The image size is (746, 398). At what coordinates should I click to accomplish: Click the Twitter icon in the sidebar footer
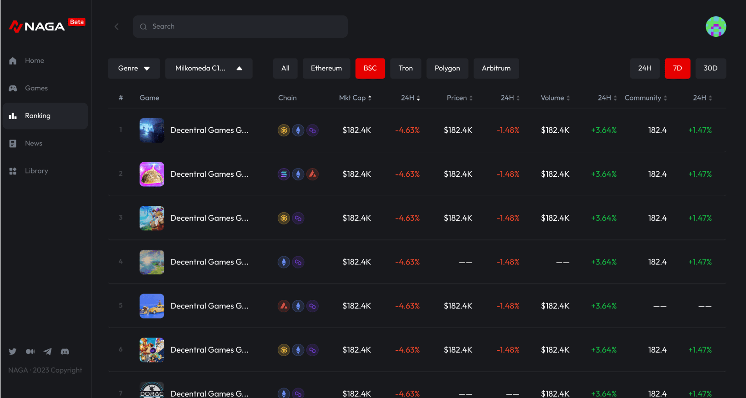click(x=12, y=352)
